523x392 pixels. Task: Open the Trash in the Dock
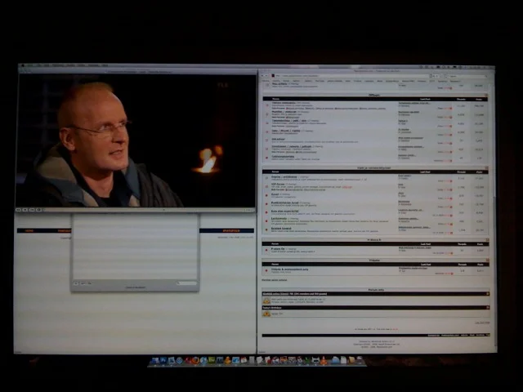[361, 360]
